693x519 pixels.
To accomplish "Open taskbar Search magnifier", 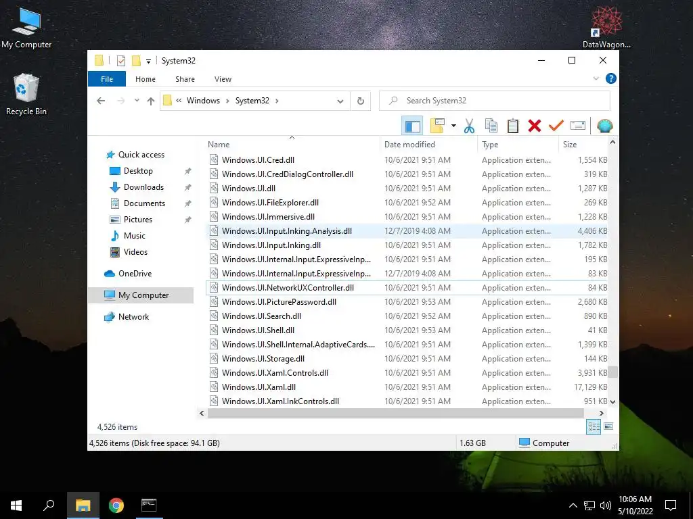I will 49,505.
